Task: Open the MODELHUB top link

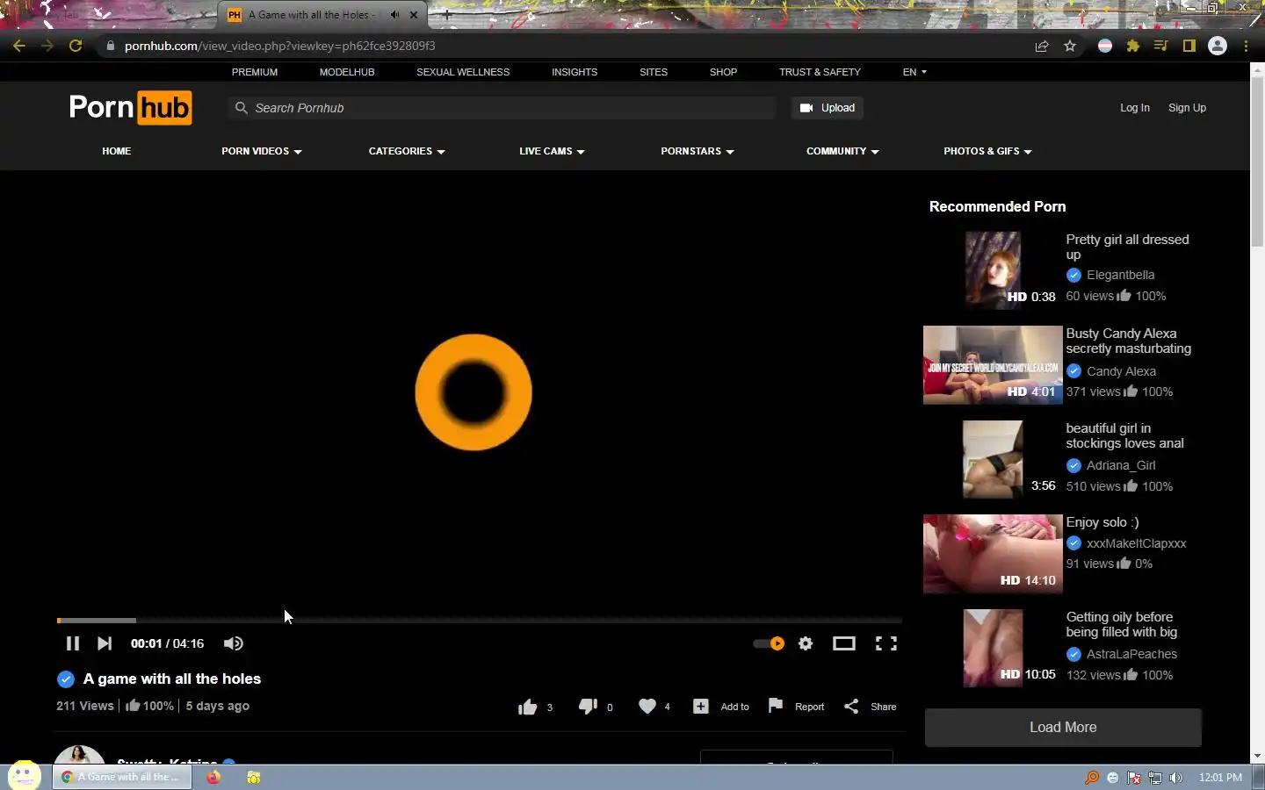Action: pyautogui.click(x=347, y=72)
